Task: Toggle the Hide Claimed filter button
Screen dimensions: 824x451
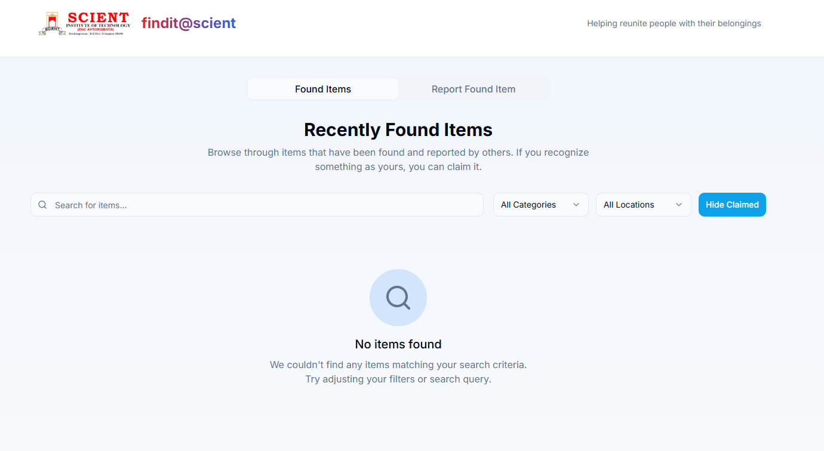Action: click(732, 205)
